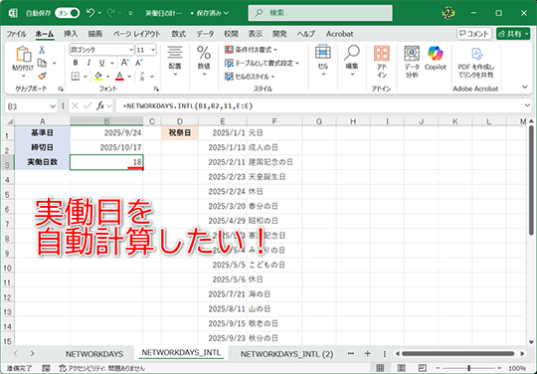
Task: Toggle the 自動保存 switch off
Action: point(68,13)
